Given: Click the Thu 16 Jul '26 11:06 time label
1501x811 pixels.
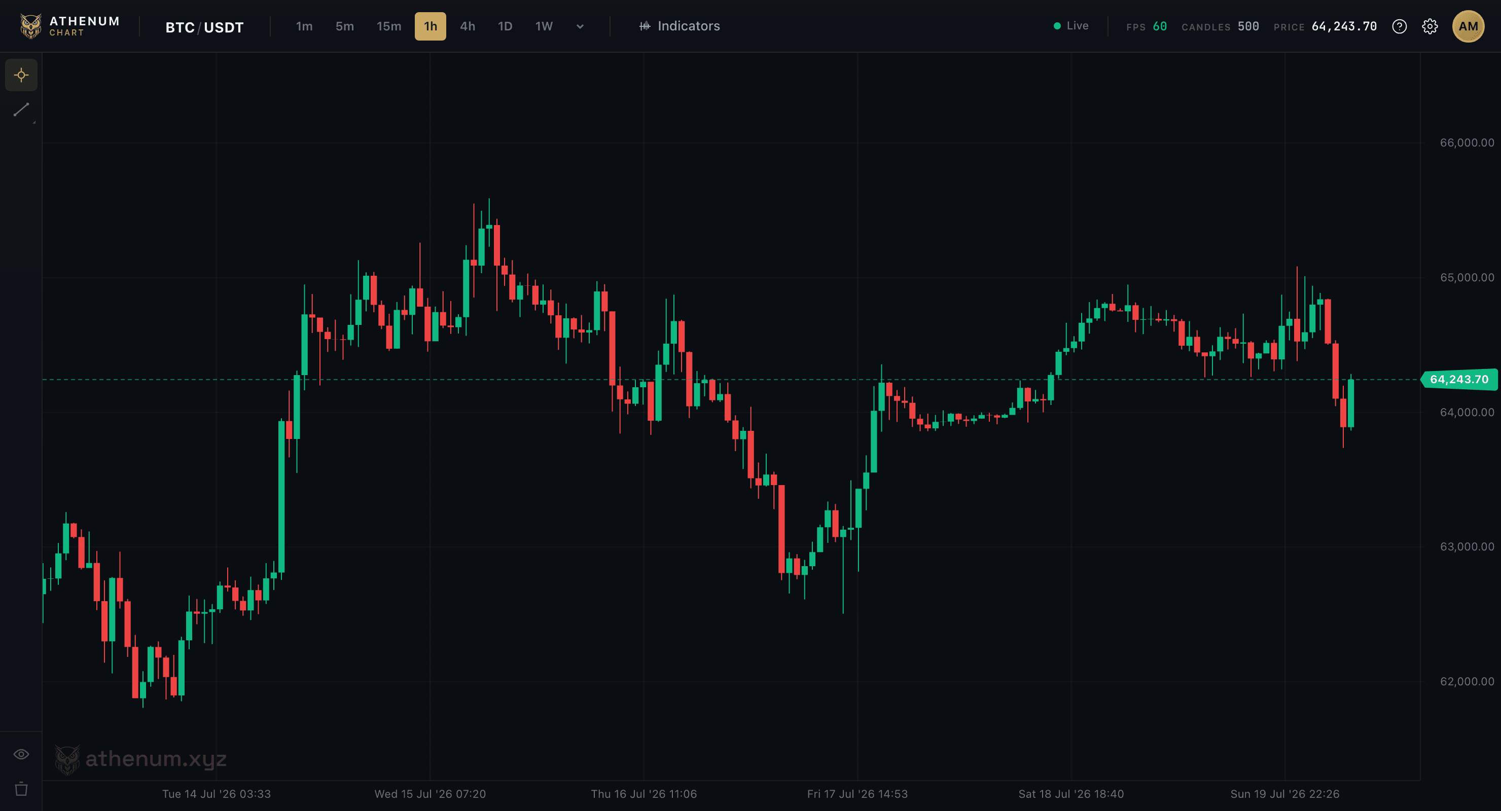Looking at the screenshot, I should point(644,794).
